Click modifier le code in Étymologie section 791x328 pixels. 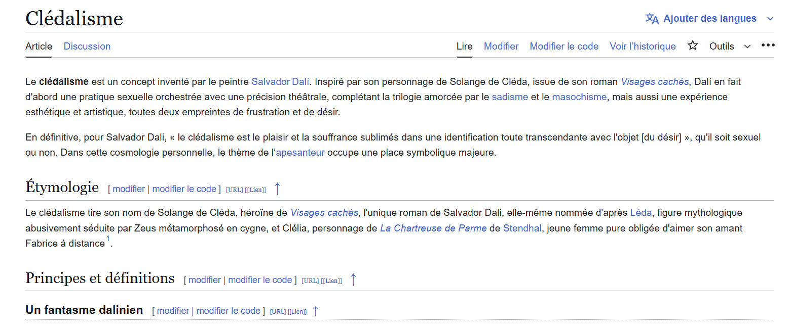184,189
